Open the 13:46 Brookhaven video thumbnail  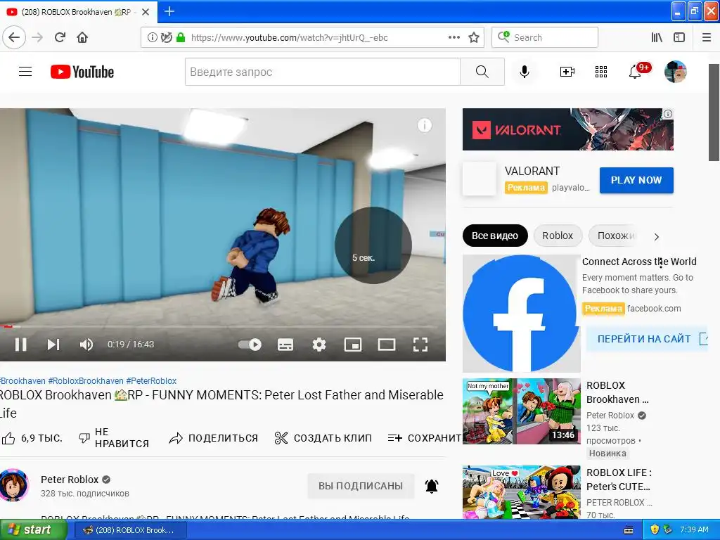[522, 411]
